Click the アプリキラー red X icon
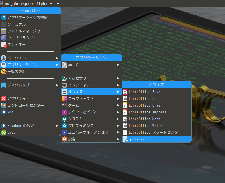This screenshot has width=225, height=183. 4,99
